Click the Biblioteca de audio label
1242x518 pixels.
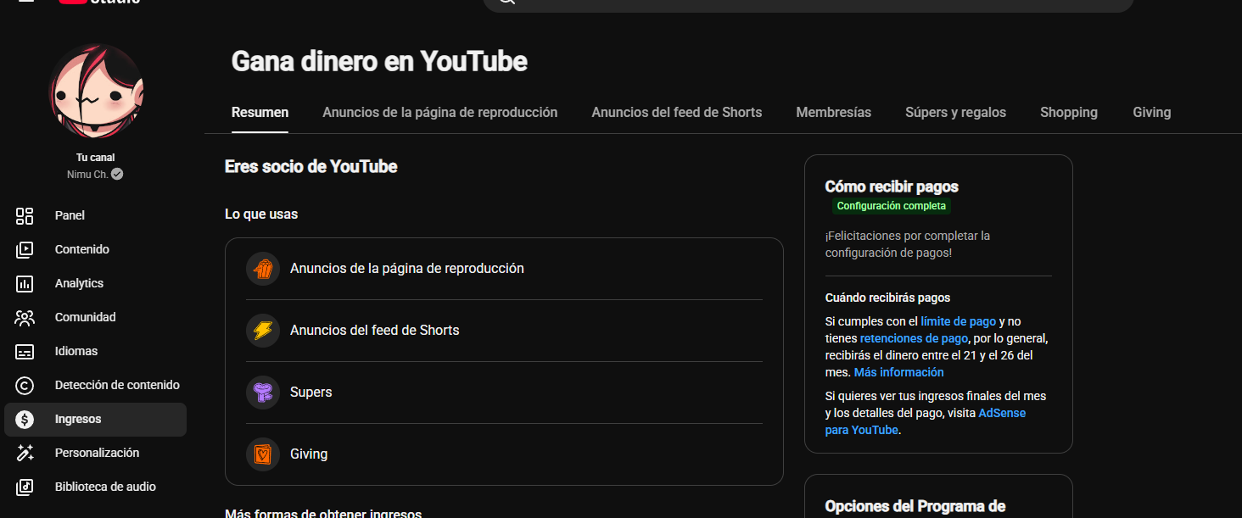click(105, 487)
